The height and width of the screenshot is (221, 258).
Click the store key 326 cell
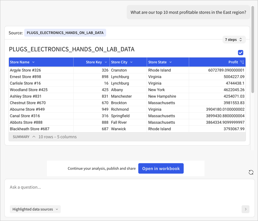(91, 70)
